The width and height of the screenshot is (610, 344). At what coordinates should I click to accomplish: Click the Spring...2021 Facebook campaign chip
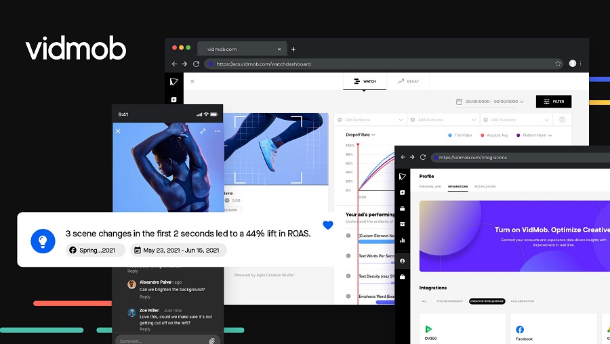pos(96,251)
